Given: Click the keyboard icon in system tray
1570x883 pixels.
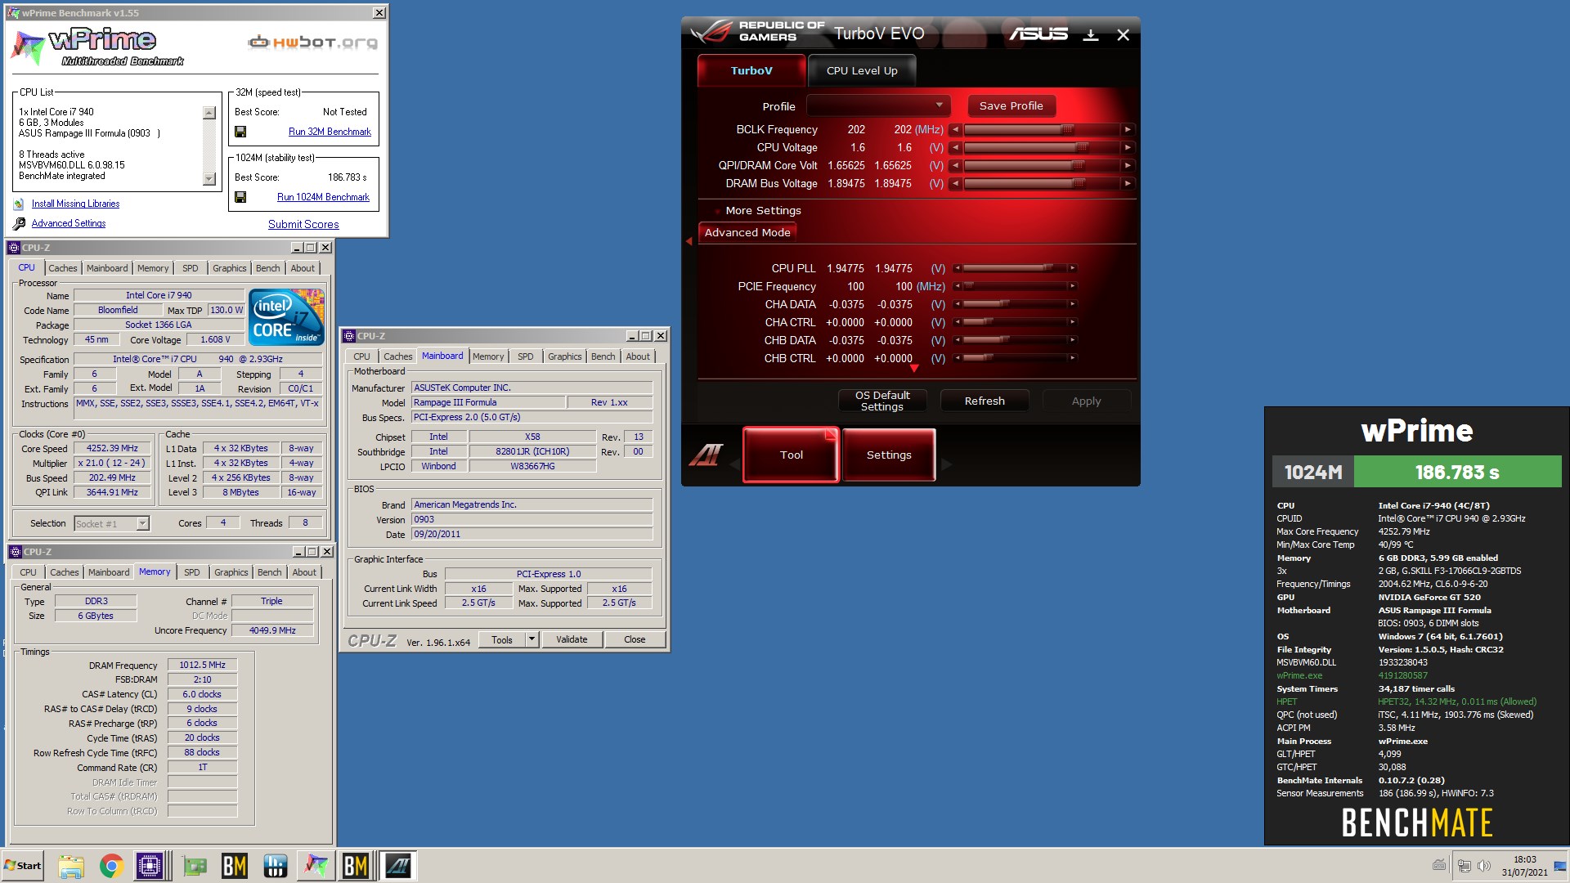Looking at the screenshot, I should 1439,865.
